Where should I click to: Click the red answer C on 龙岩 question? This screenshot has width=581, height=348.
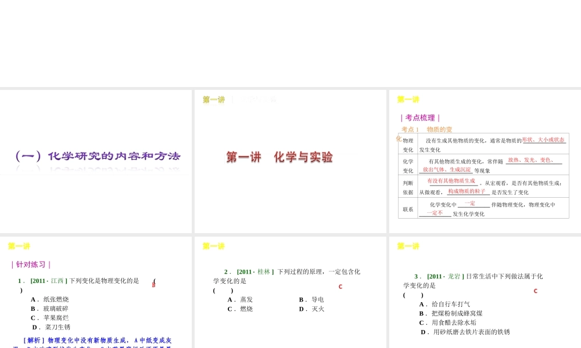536,291
